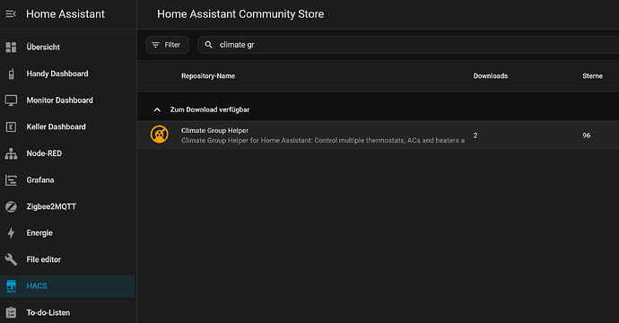Image resolution: width=619 pixels, height=323 pixels.
Task: Collapse the sidebar with the menu icon
Action: click(x=11, y=14)
